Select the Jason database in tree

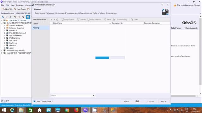pos(11,48)
